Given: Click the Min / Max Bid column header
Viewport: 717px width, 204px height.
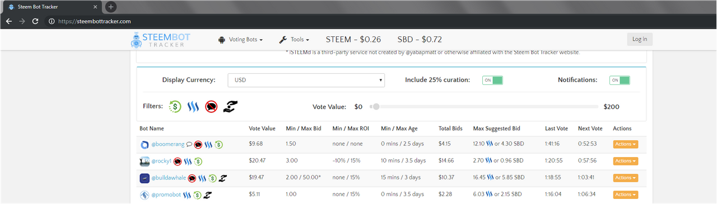Looking at the screenshot, I should [x=304, y=129].
